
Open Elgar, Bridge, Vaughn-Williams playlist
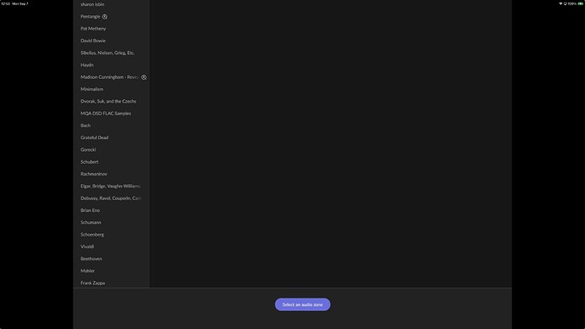pos(110,187)
